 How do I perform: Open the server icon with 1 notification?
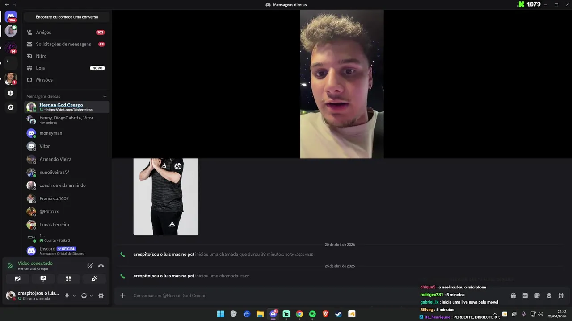pos(11,78)
